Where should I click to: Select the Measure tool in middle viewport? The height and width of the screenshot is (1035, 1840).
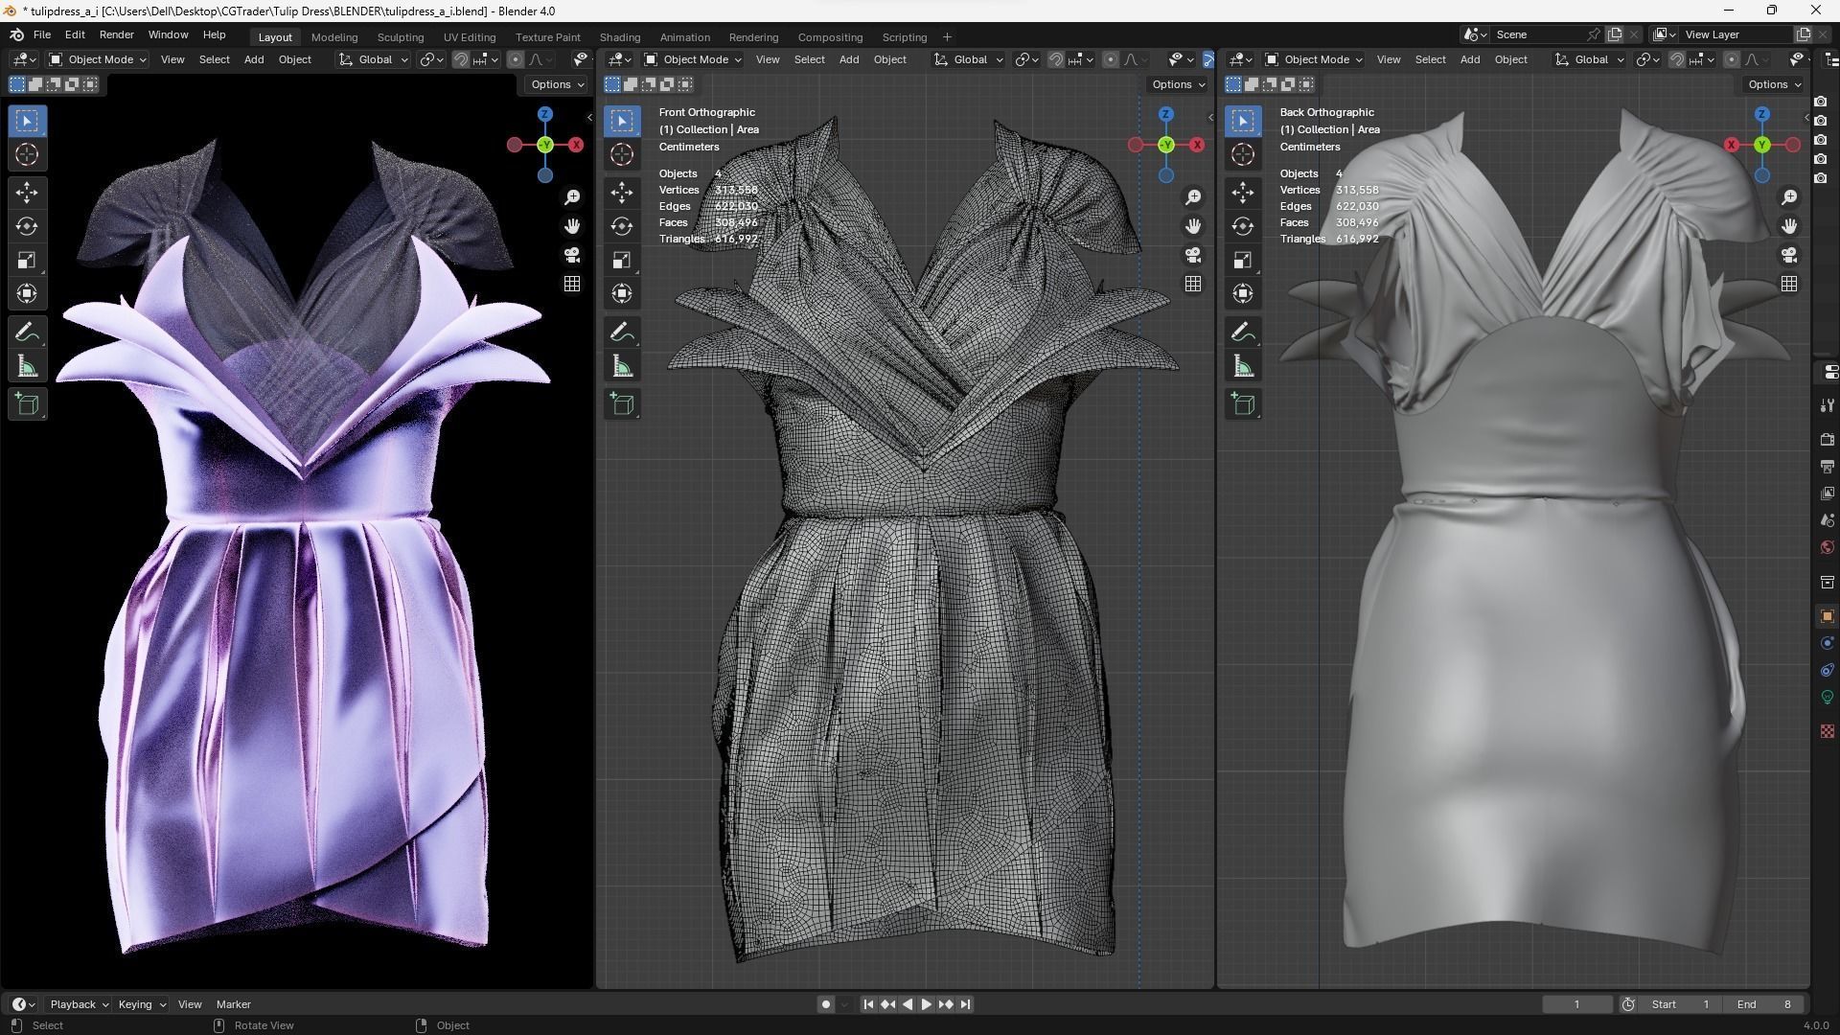click(x=622, y=366)
